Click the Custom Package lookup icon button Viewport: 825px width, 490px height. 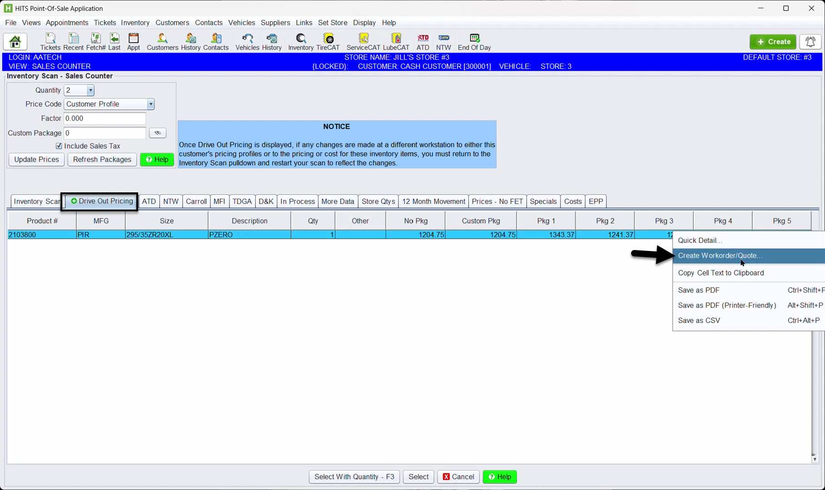coord(158,133)
